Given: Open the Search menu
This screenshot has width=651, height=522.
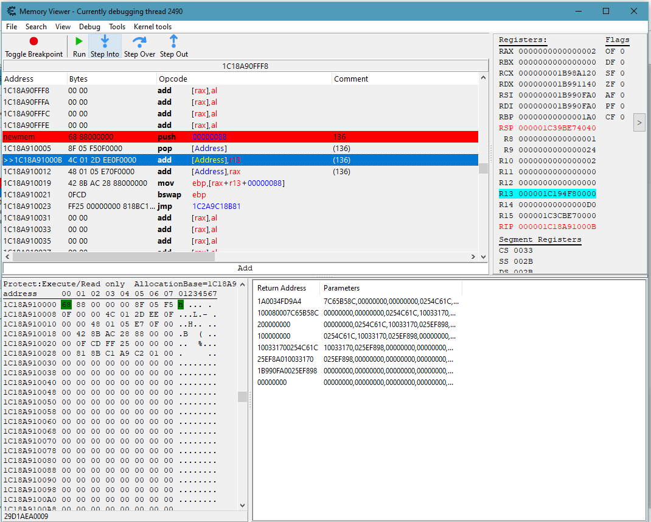Looking at the screenshot, I should 36,27.
